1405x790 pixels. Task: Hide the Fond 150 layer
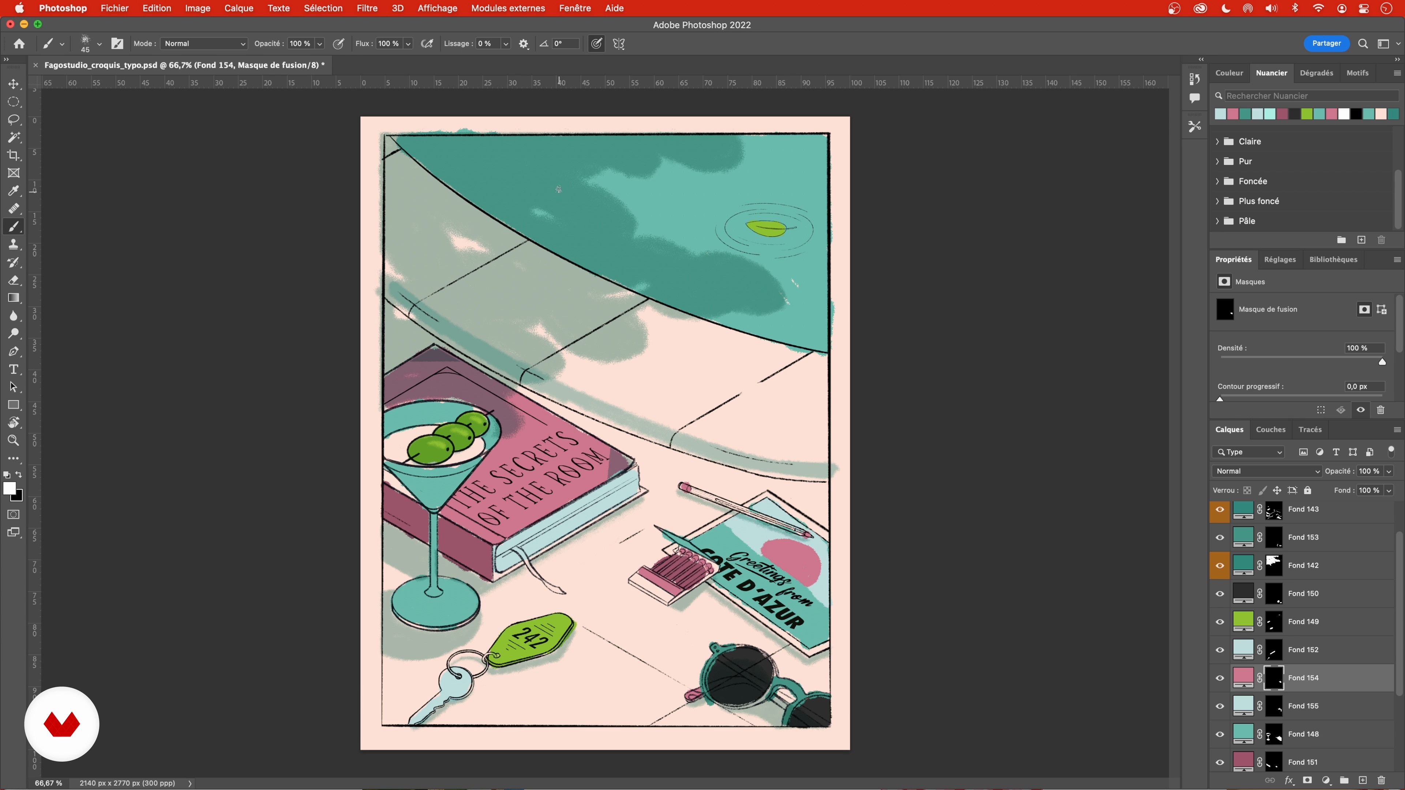click(1220, 594)
